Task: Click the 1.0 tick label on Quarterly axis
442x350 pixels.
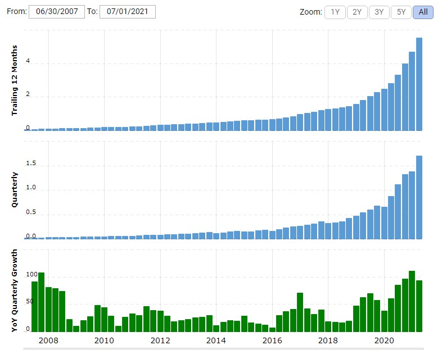Action: (31, 188)
